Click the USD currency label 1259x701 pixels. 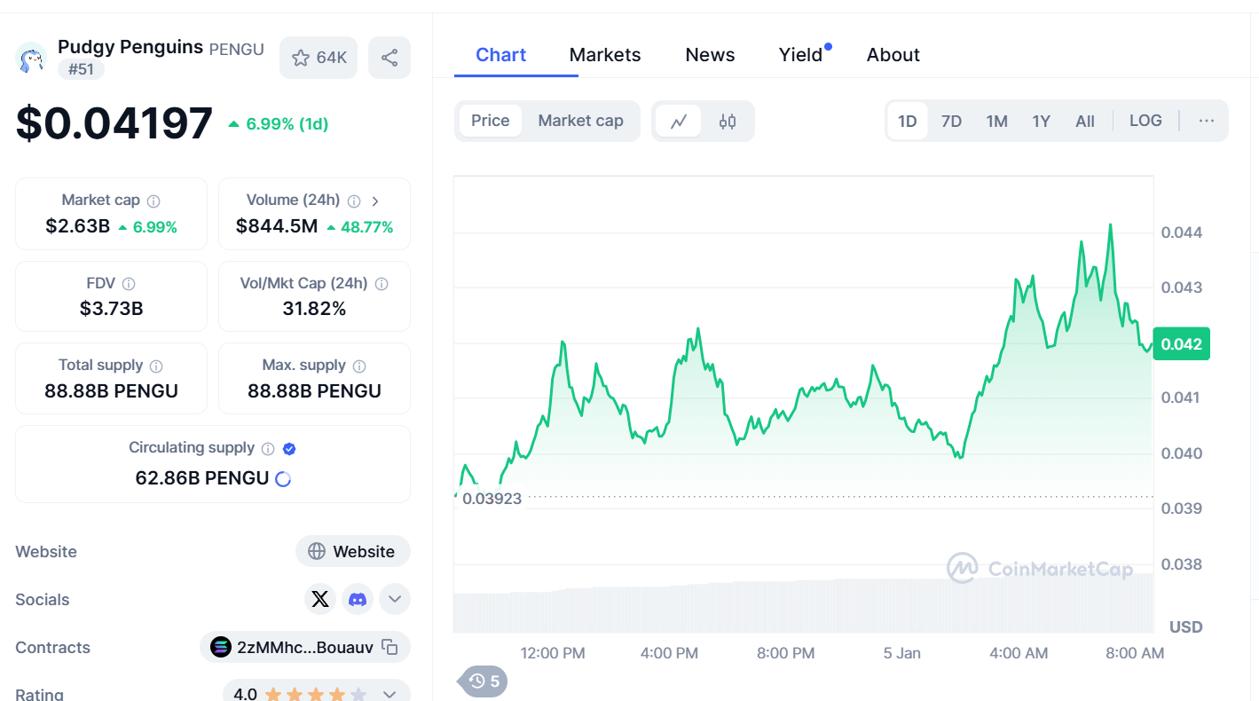pos(1186,627)
